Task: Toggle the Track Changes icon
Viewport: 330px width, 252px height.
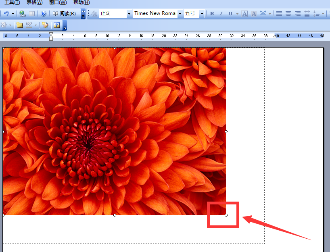Action: 45,25
